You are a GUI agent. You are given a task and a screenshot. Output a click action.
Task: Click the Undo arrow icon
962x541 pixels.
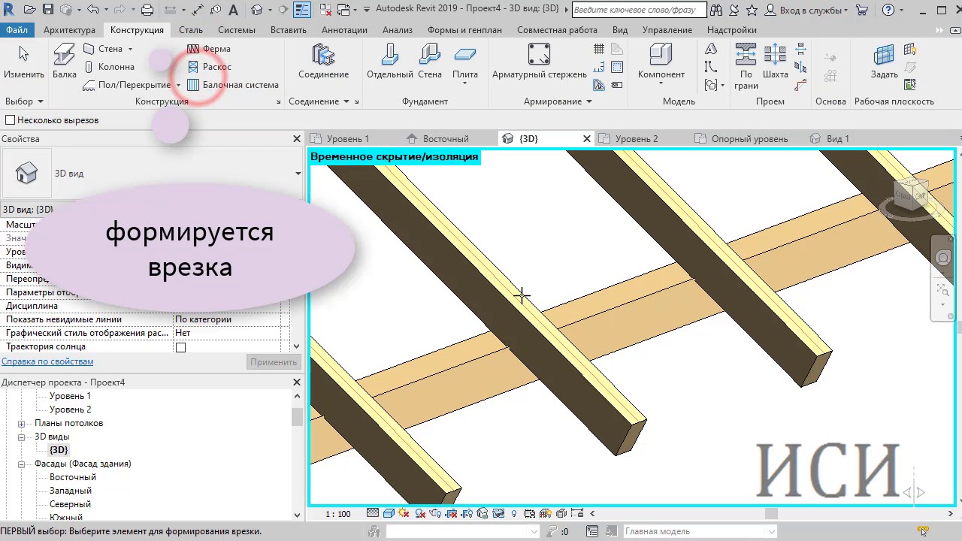pyautogui.click(x=92, y=10)
